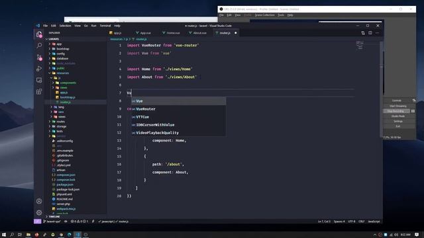
Task: Open package.json in the explorer
Action: click(x=65, y=184)
